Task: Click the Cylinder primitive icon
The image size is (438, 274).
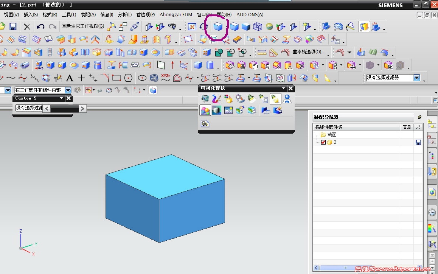Action: 210,65
